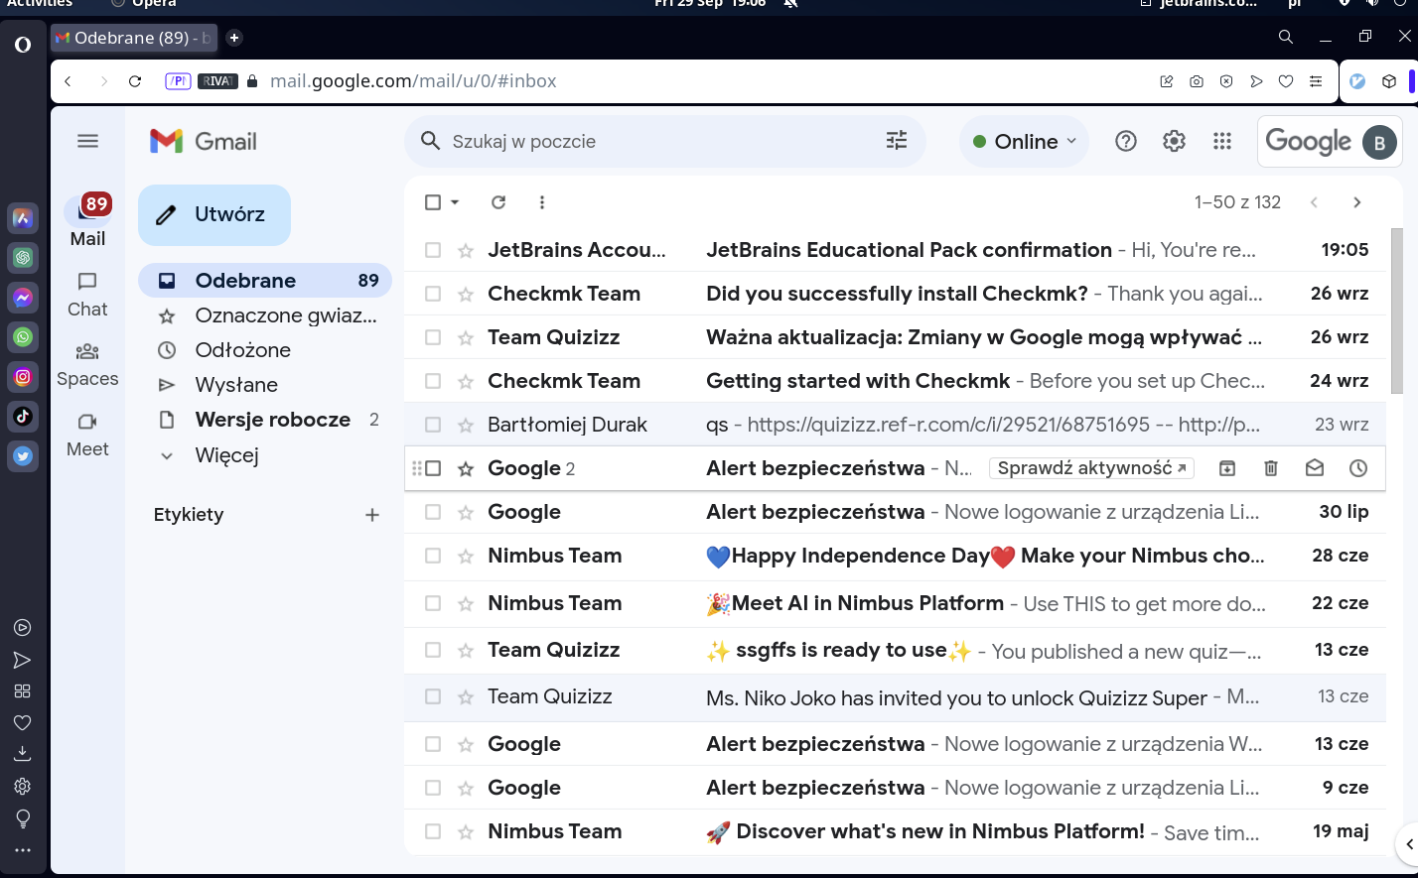Switch to the Spaces section

(87, 364)
